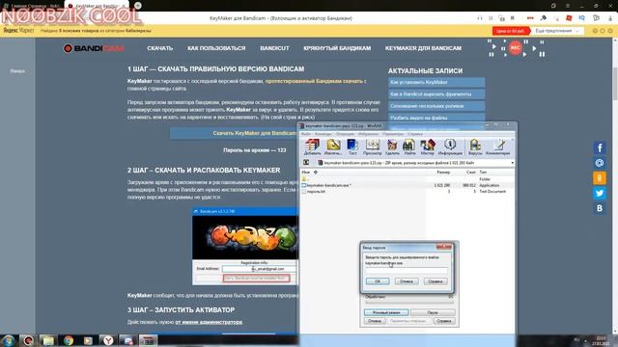
Task: Open the Как установить KeyMaker link
Action: (x=436, y=82)
